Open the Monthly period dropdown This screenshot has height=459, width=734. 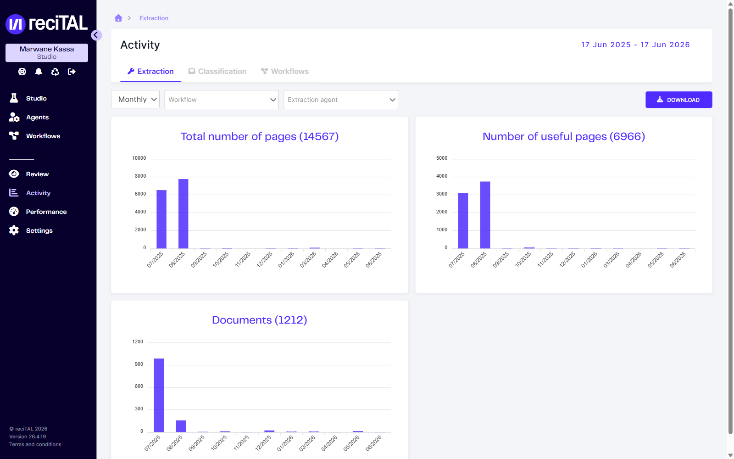tap(135, 100)
